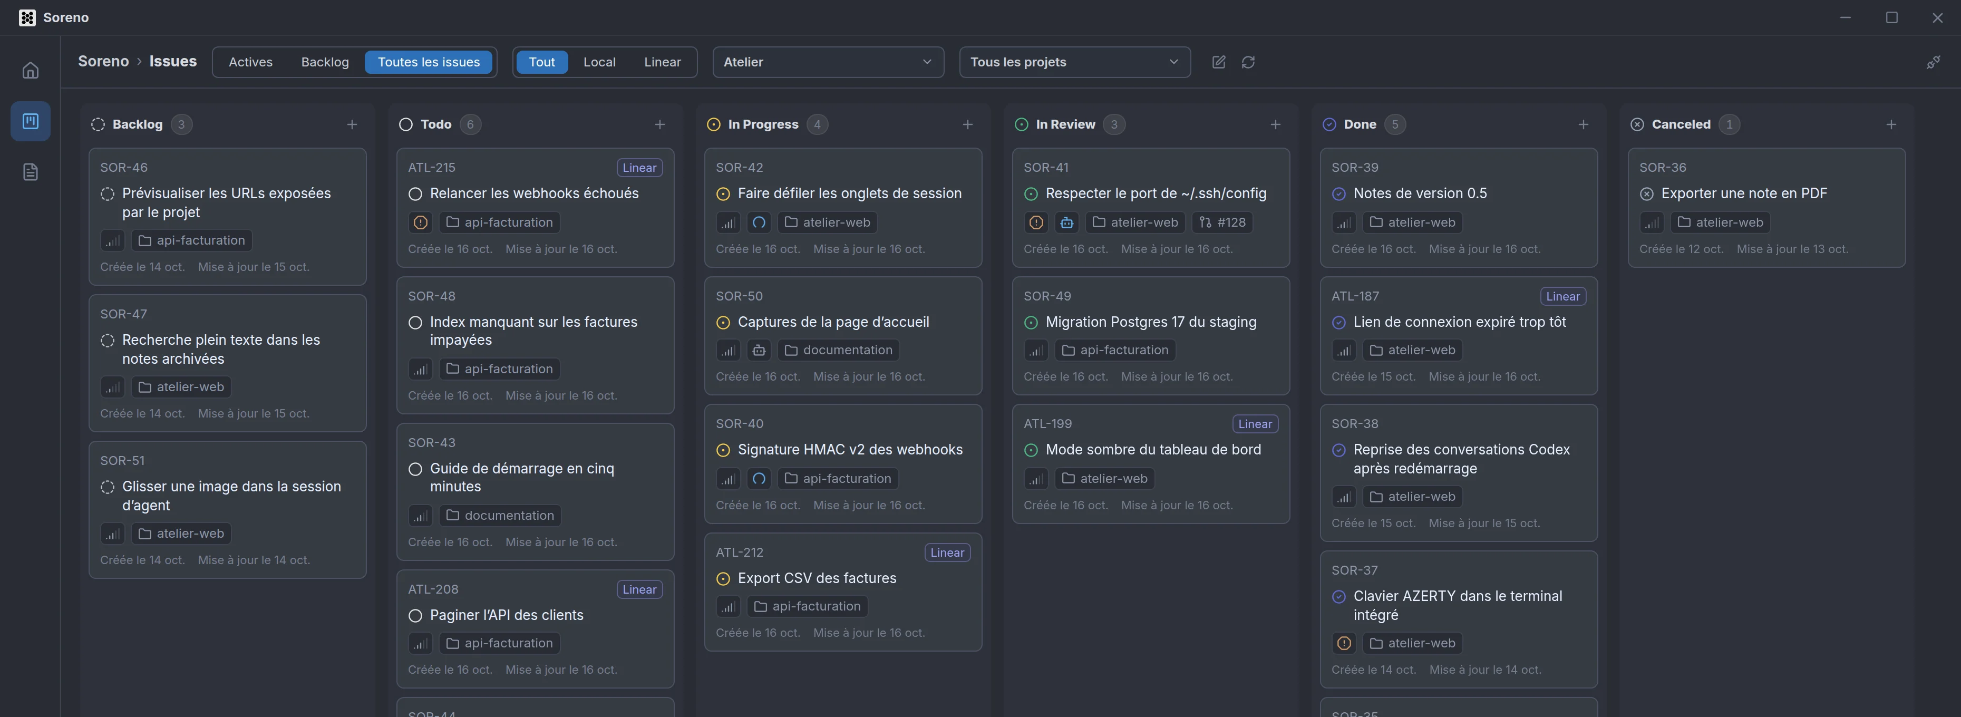Viewport: 1961px width, 717px height.
Task: Refresh issues with the sync icon
Action: [1248, 62]
